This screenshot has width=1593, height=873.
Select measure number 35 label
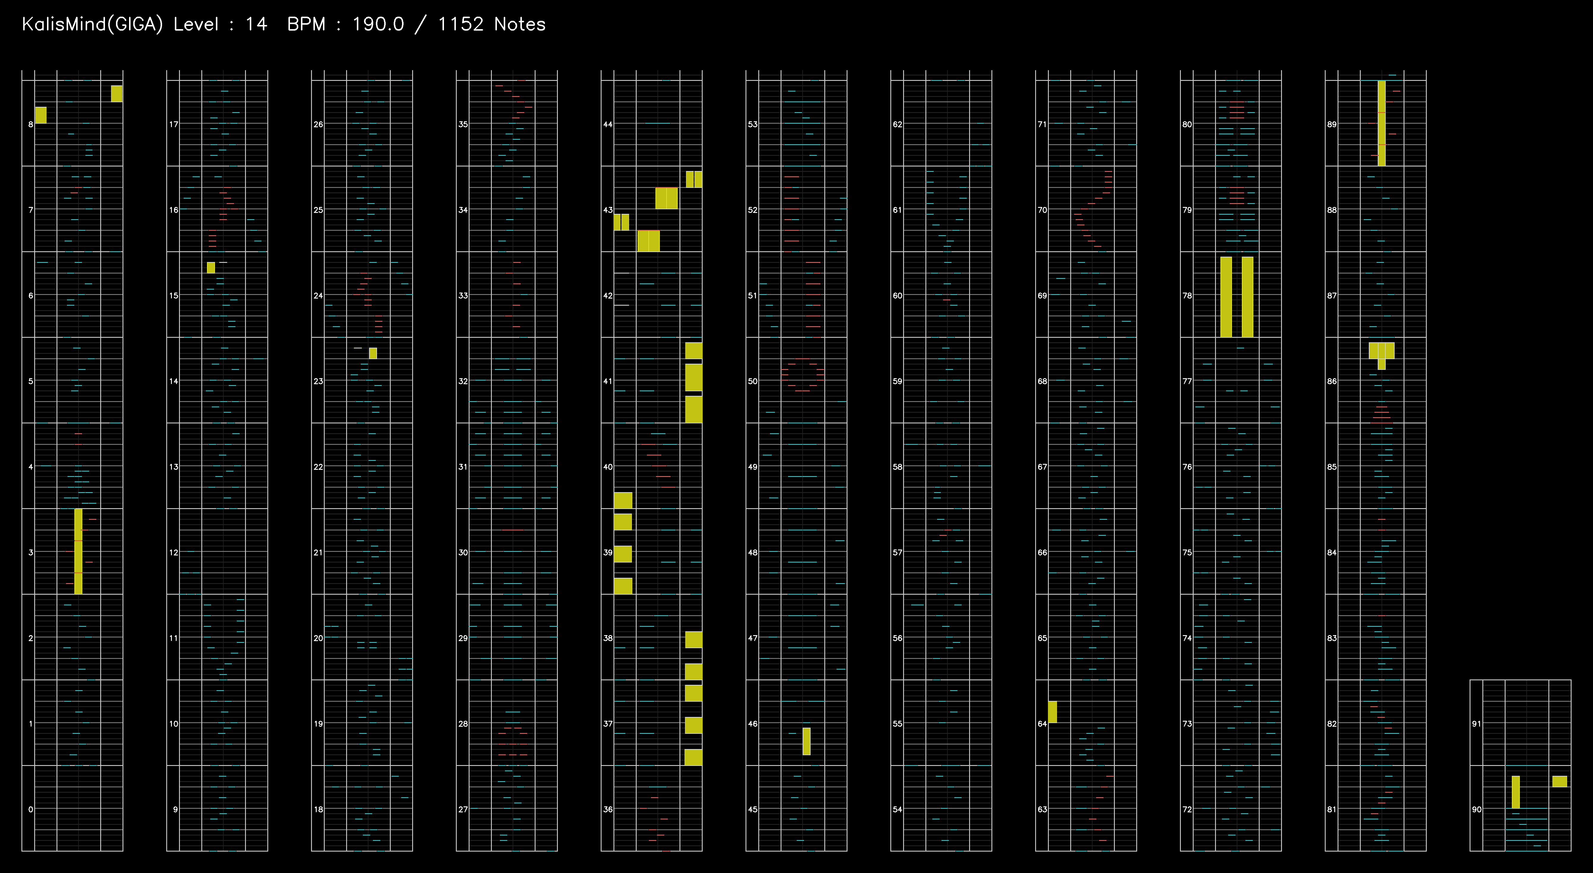(x=463, y=124)
